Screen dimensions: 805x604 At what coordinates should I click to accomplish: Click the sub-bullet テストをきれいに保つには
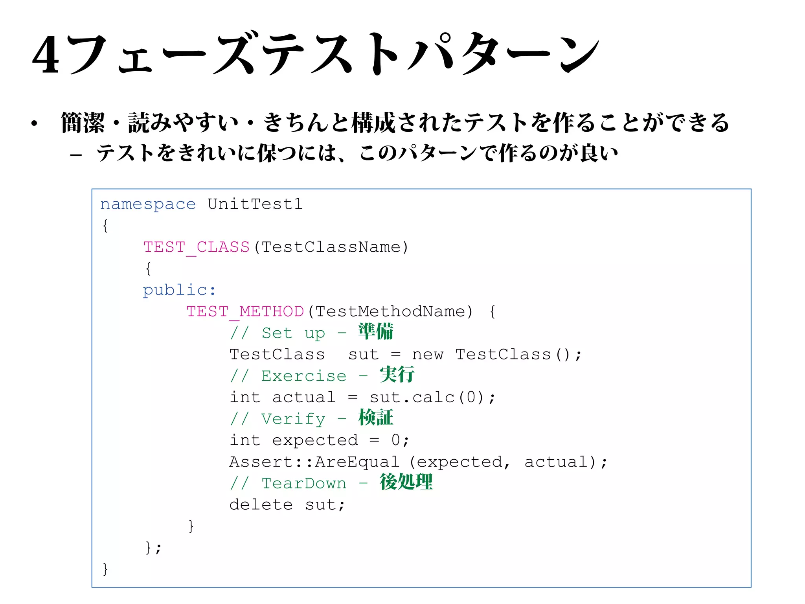click(x=357, y=153)
